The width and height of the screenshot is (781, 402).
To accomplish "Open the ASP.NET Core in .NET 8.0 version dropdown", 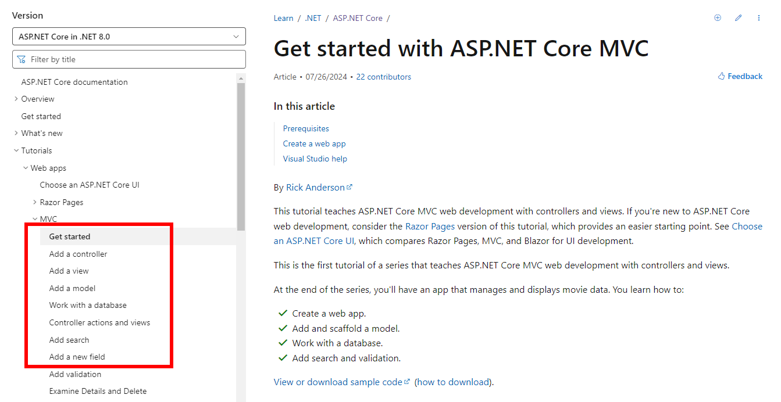I will pos(129,36).
